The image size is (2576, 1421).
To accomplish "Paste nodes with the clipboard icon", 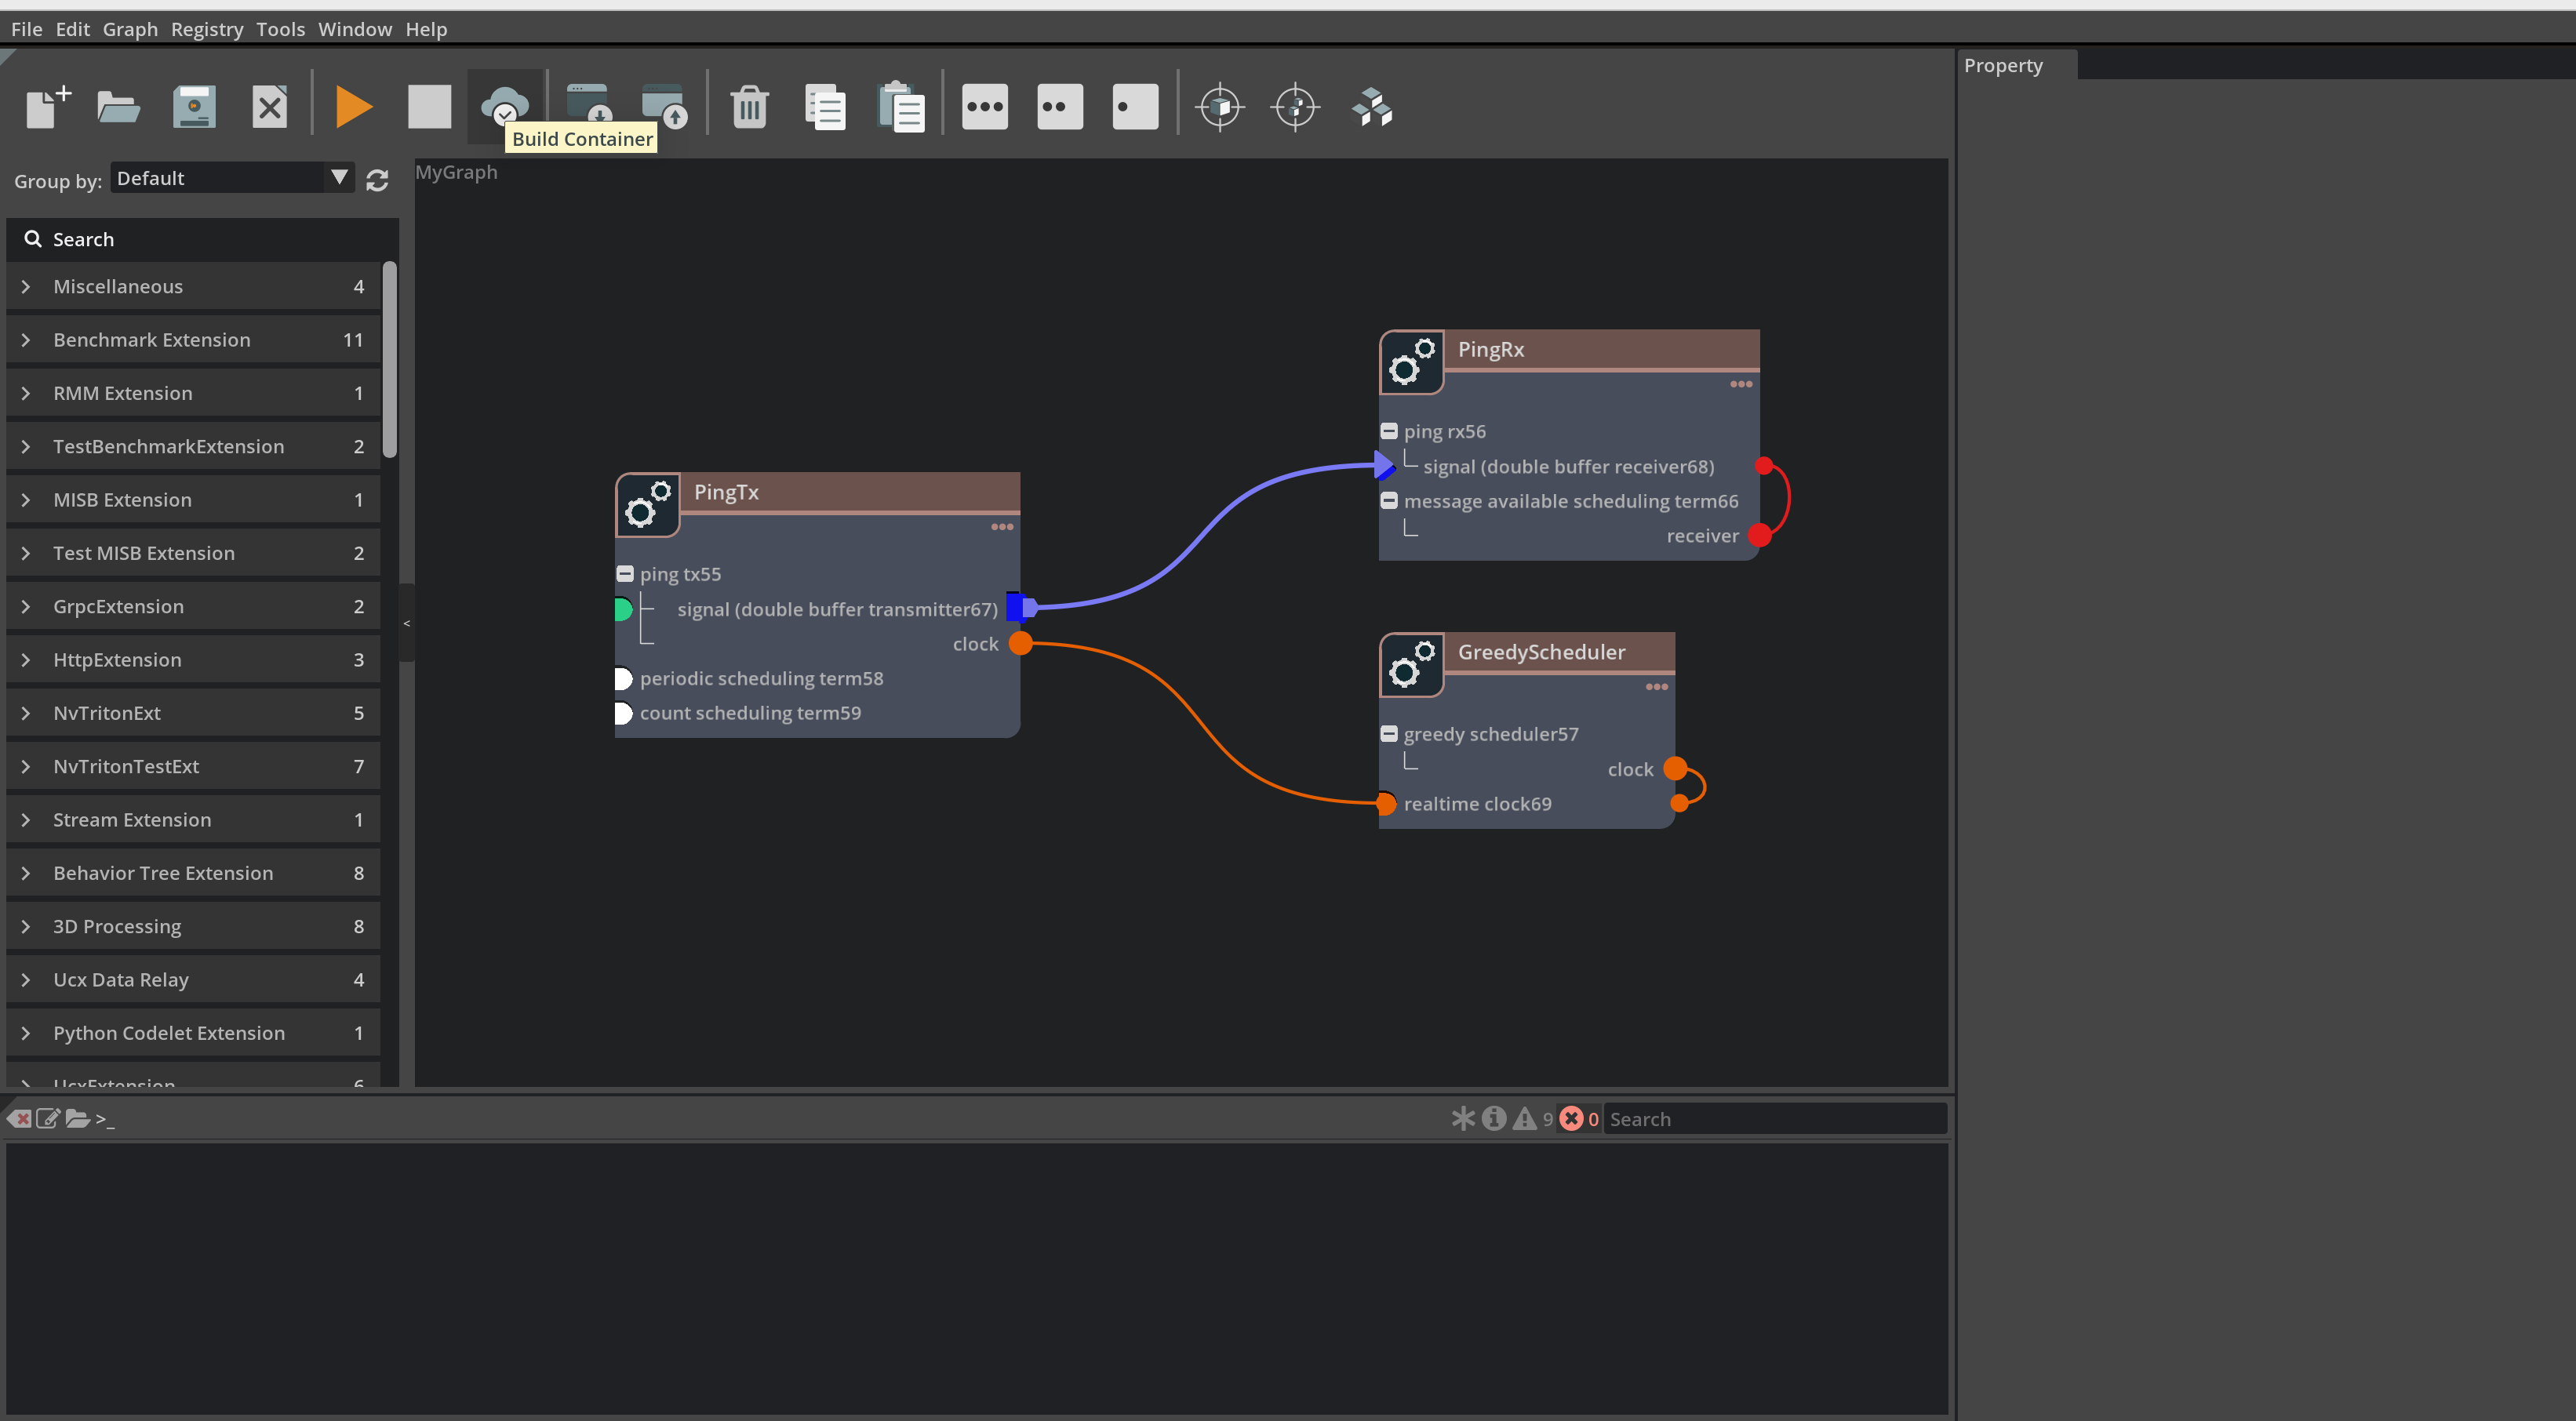I will click(900, 106).
